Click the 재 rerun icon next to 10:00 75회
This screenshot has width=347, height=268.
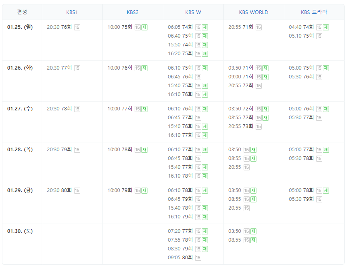[145, 27]
